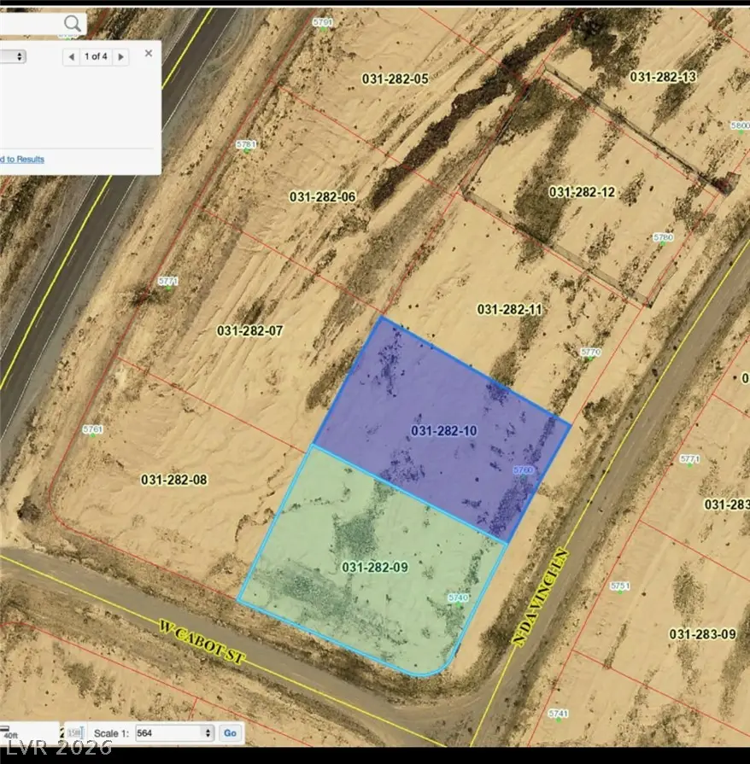Go to next result arrow
This screenshot has height=764, width=750.
click(x=121, y=57)
